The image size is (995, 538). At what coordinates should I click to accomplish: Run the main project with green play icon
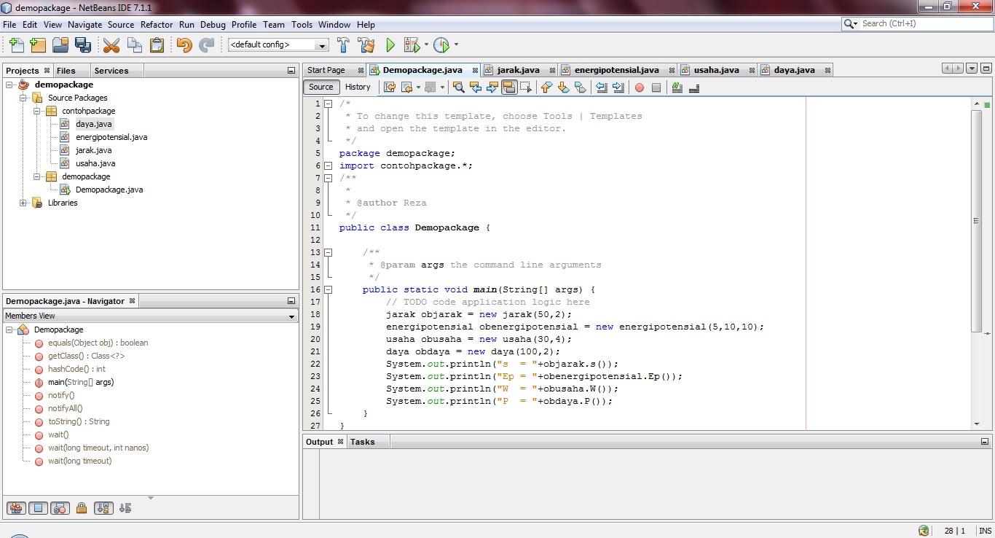(x=390, y=44)
